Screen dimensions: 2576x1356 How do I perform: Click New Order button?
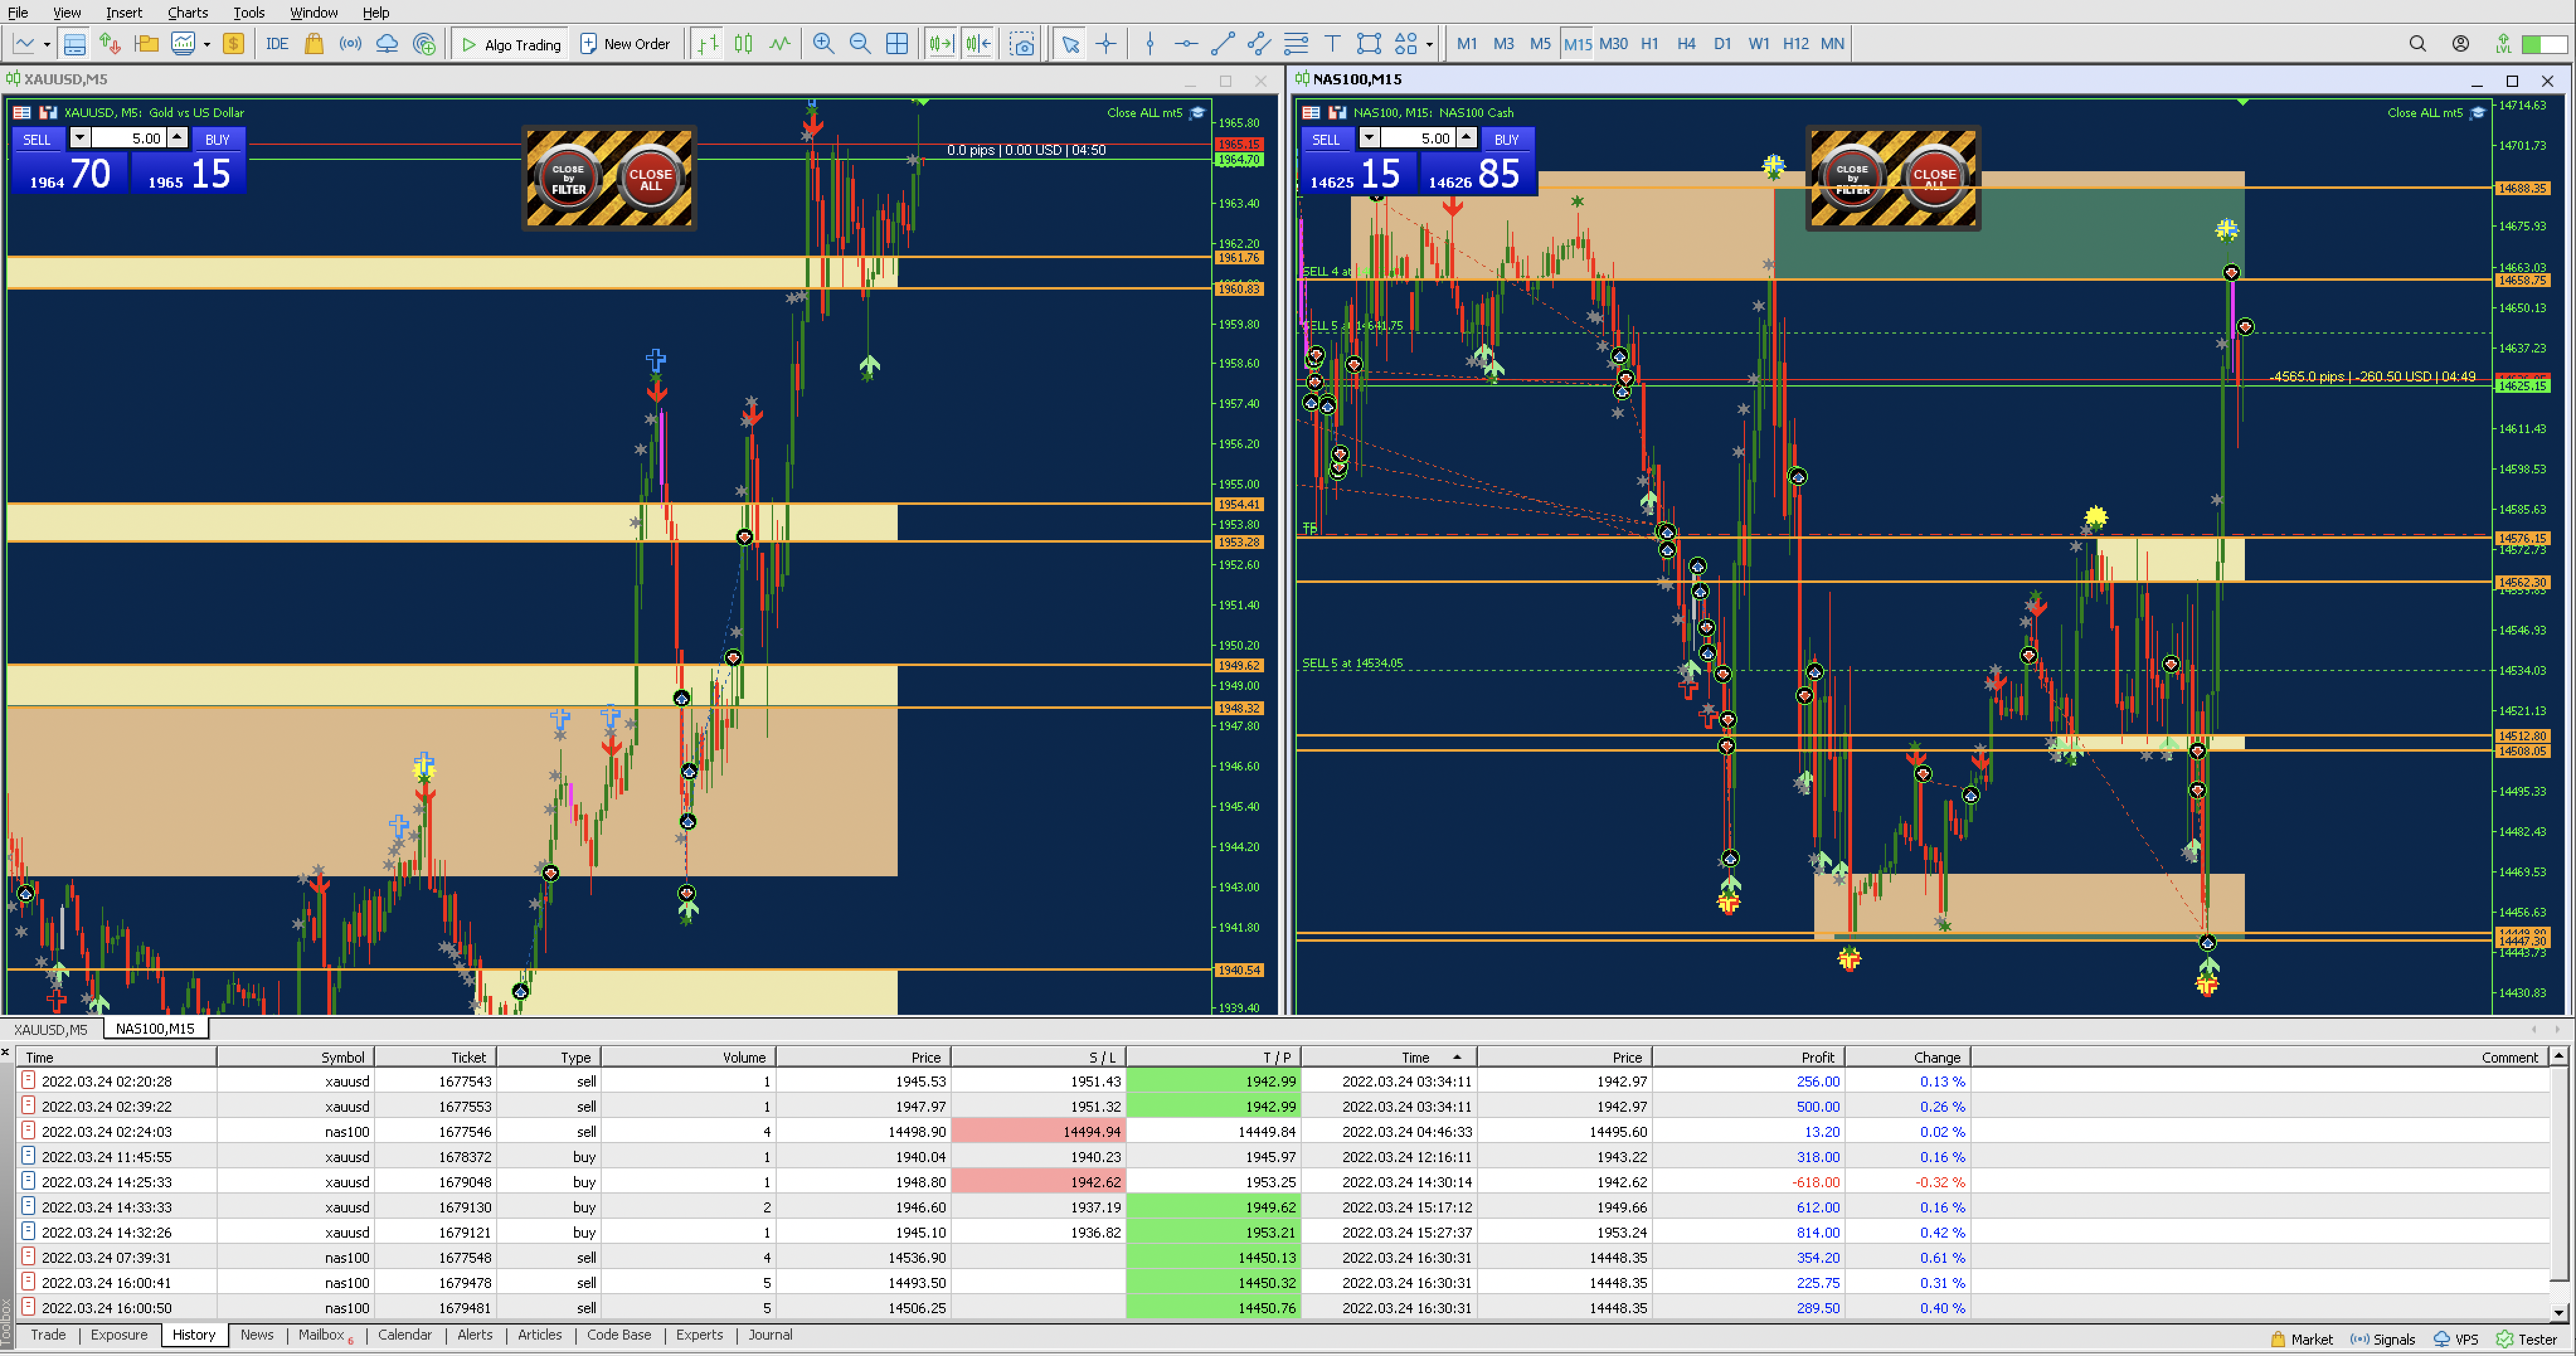coord(625,44)
